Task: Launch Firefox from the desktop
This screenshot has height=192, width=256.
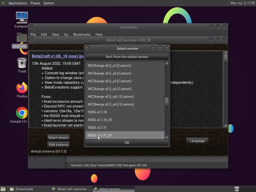Action: pyautogui.click(x=22, y=90)
